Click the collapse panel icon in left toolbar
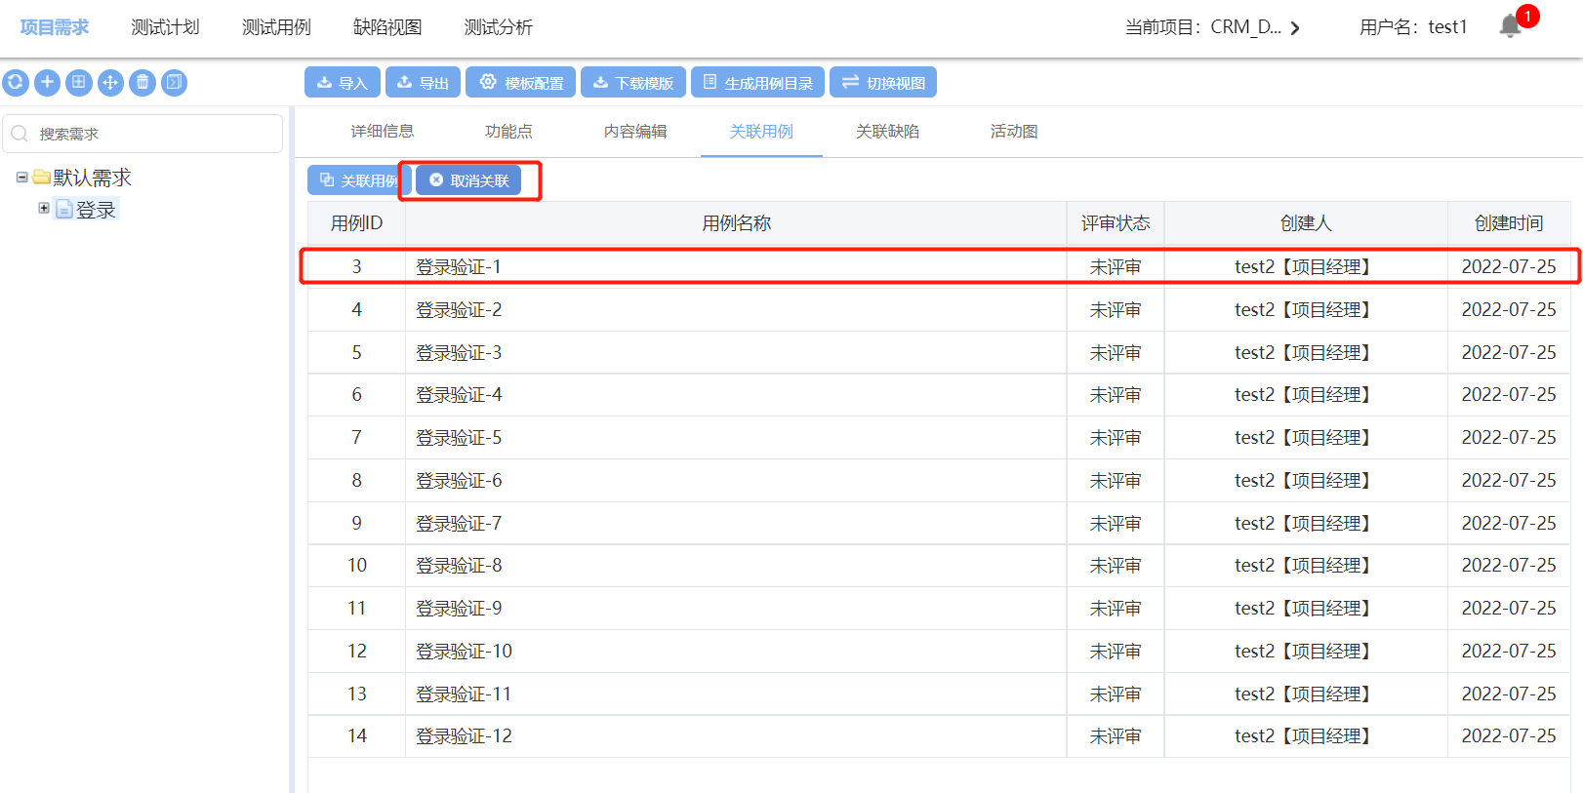 point(174,83)
